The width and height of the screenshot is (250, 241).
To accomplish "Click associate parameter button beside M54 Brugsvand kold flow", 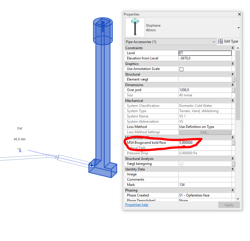I will coord(233,143).
